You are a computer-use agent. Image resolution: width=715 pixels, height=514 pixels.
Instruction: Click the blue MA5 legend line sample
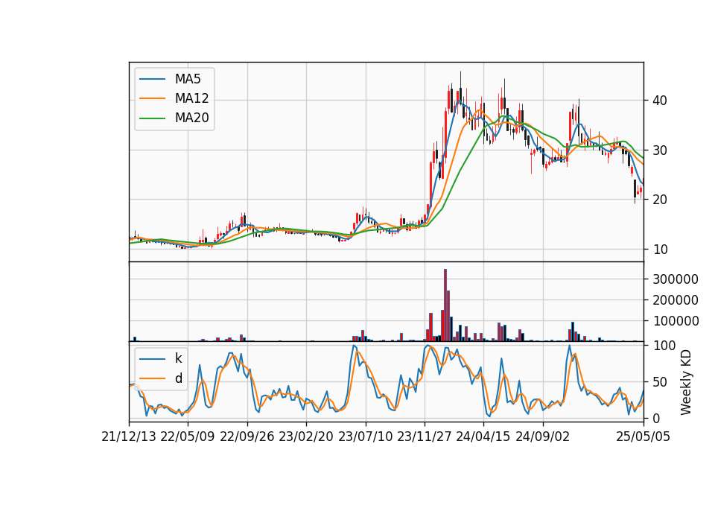pyautogui.click(x=152, y=80)
